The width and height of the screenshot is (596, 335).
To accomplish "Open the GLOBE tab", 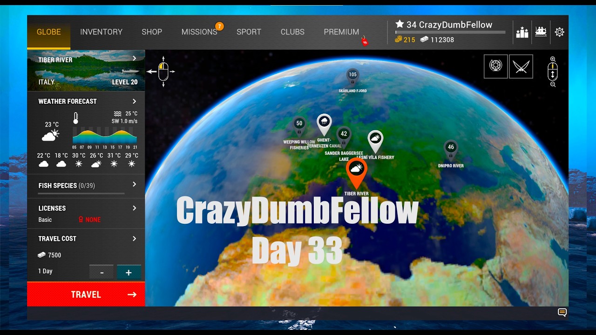I will [49, 32].
